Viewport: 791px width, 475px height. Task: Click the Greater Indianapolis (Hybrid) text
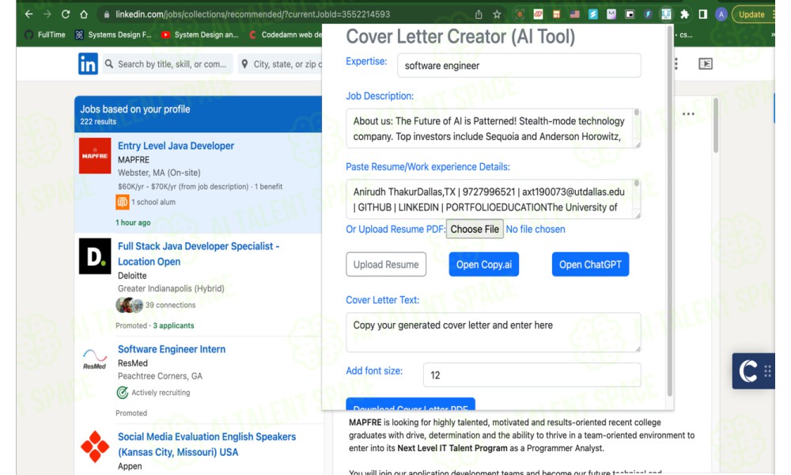click(x=171, y=289)
